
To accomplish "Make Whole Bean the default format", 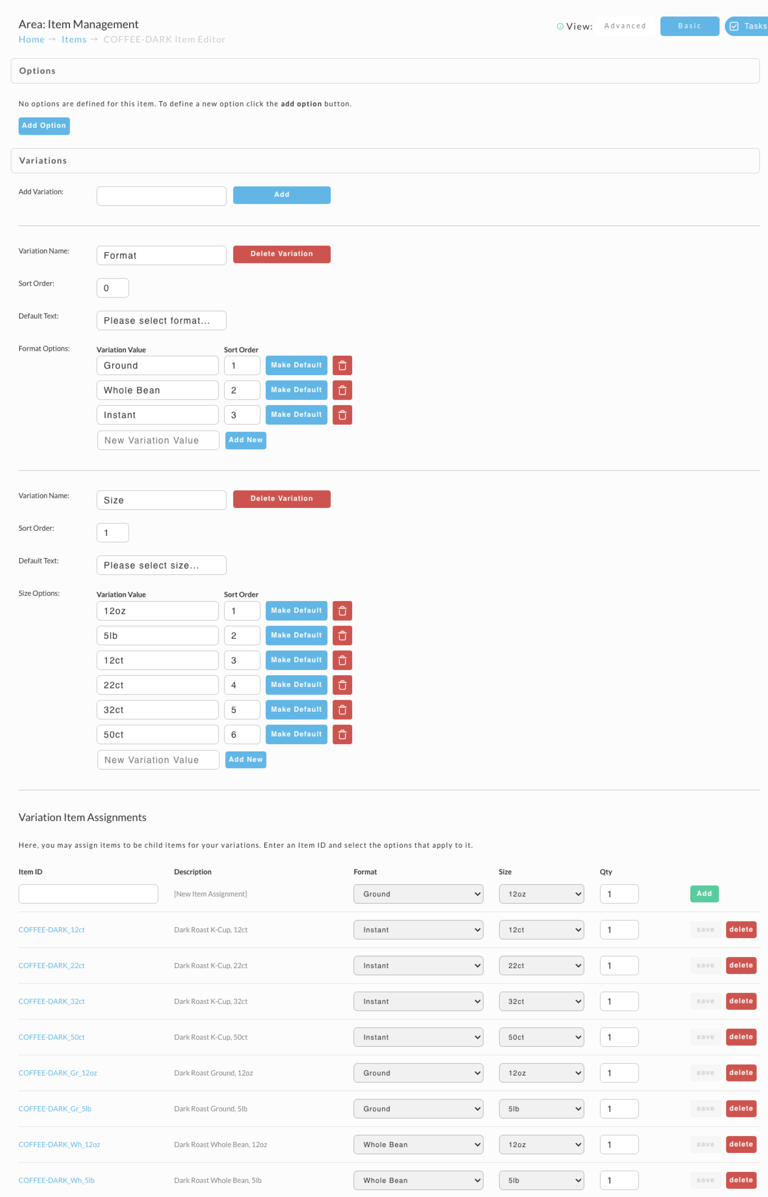I will click(x=296, y=390).
